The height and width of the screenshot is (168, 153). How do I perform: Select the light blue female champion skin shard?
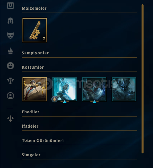coord(64,89)
